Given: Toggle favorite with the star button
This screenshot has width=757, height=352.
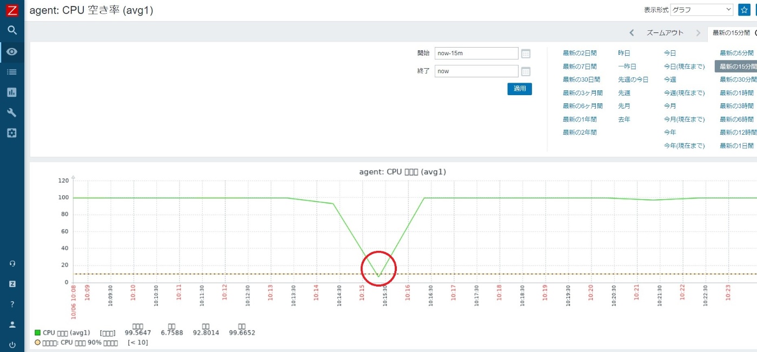Looking at the screenshot, I should point(745,9).
